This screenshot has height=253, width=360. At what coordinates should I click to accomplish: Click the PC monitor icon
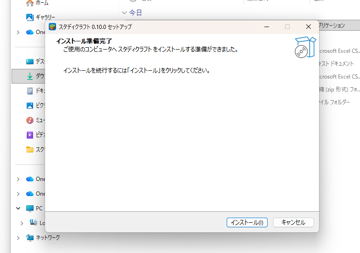(29, 208)
